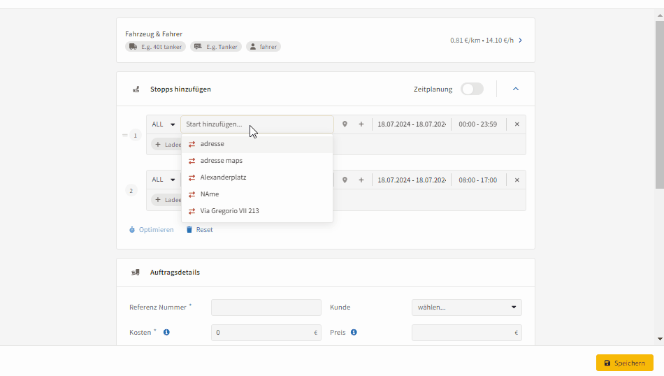Image resolution: width=664 pixels, height=376 pixels.
Task: Open the Kunde wählen dropdown
Action: point(466,308)
